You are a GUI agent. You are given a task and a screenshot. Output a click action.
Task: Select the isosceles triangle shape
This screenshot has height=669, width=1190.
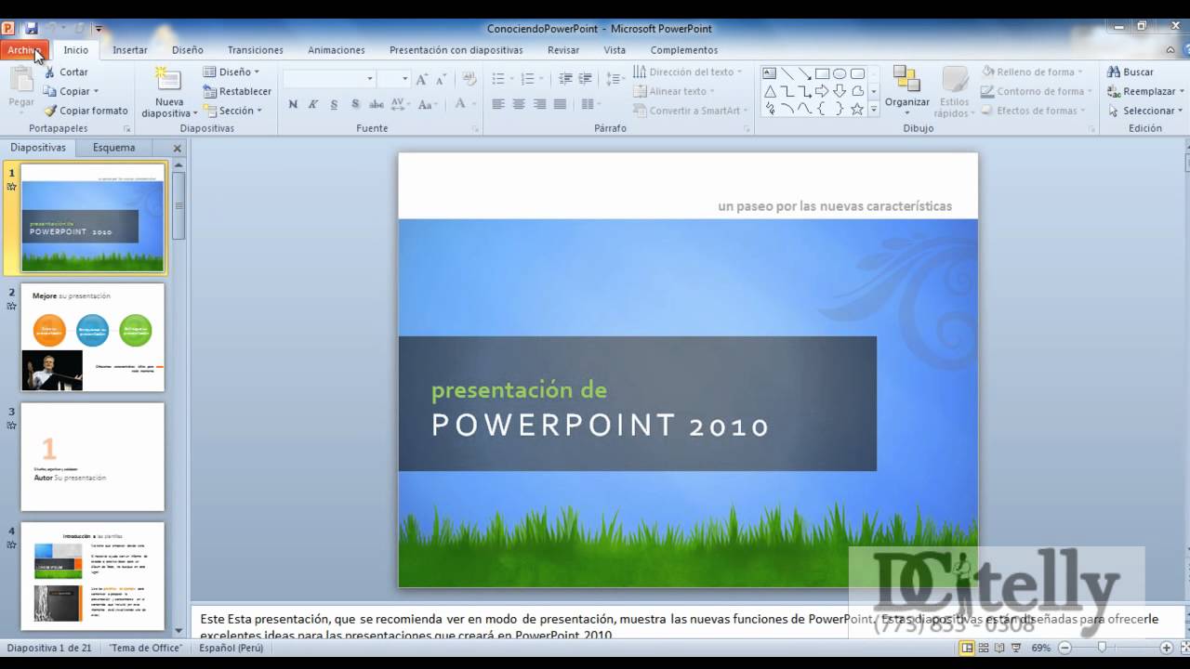tap(770, 91)
